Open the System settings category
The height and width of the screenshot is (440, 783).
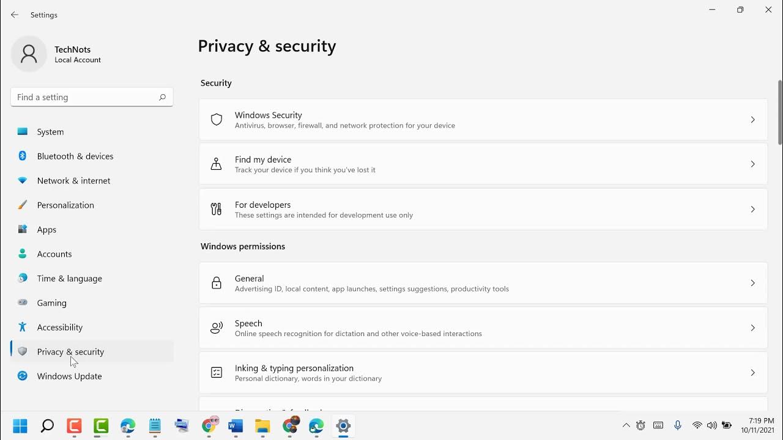click(50, 132)
